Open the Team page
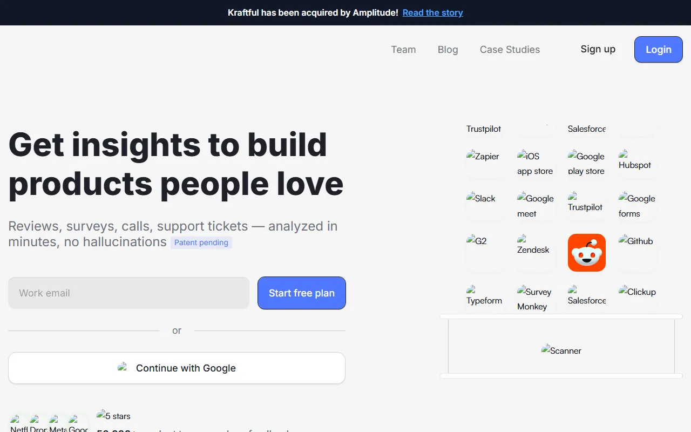691x432 pixels. [403, 50]
